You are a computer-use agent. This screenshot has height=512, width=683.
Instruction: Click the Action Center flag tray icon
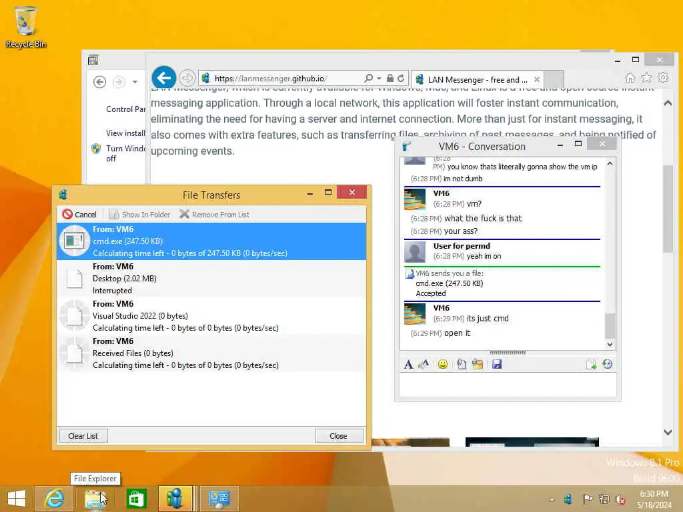[588, 499]
